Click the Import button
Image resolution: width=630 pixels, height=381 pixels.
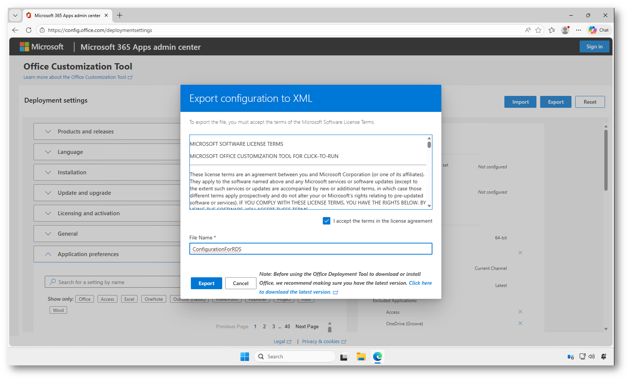(520, 102)
